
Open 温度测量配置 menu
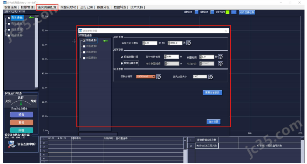(x=47, y=7)
